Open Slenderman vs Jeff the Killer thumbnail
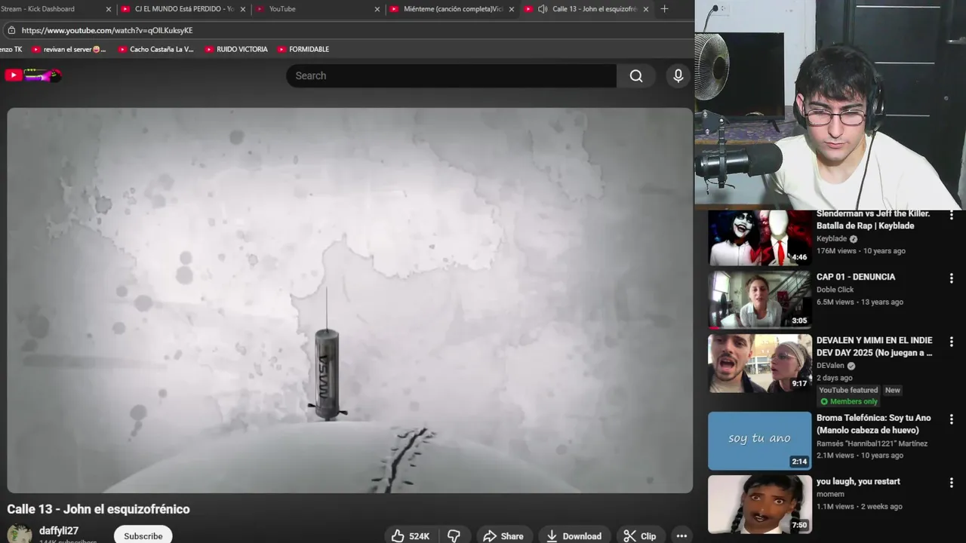 pos(760,238)
